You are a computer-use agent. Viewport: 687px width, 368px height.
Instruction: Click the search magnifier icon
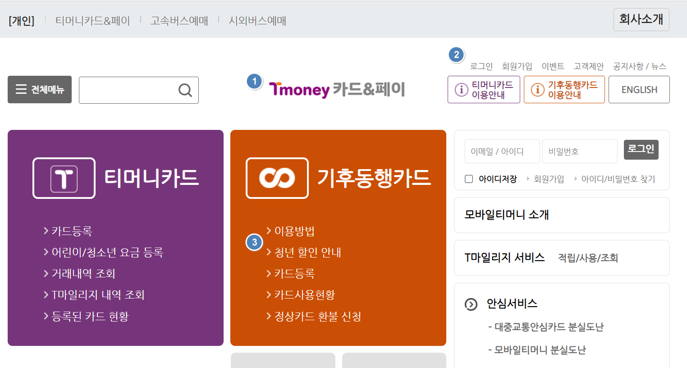click(185, 90)
